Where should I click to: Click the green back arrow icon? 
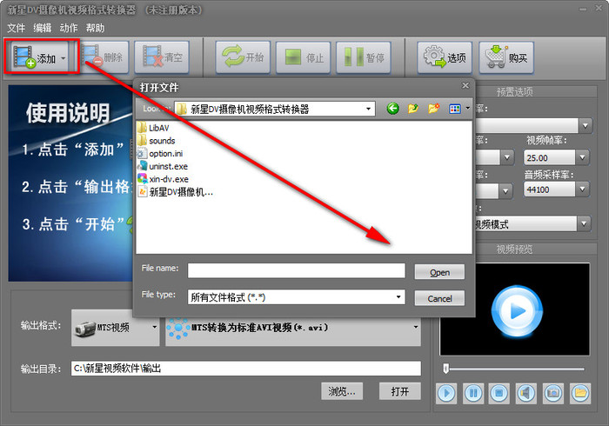pyautogui.click(x=392, y=109)
